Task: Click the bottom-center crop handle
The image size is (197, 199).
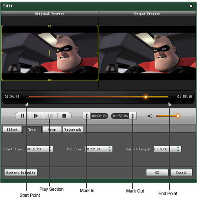Action: [x=50, y=80]
